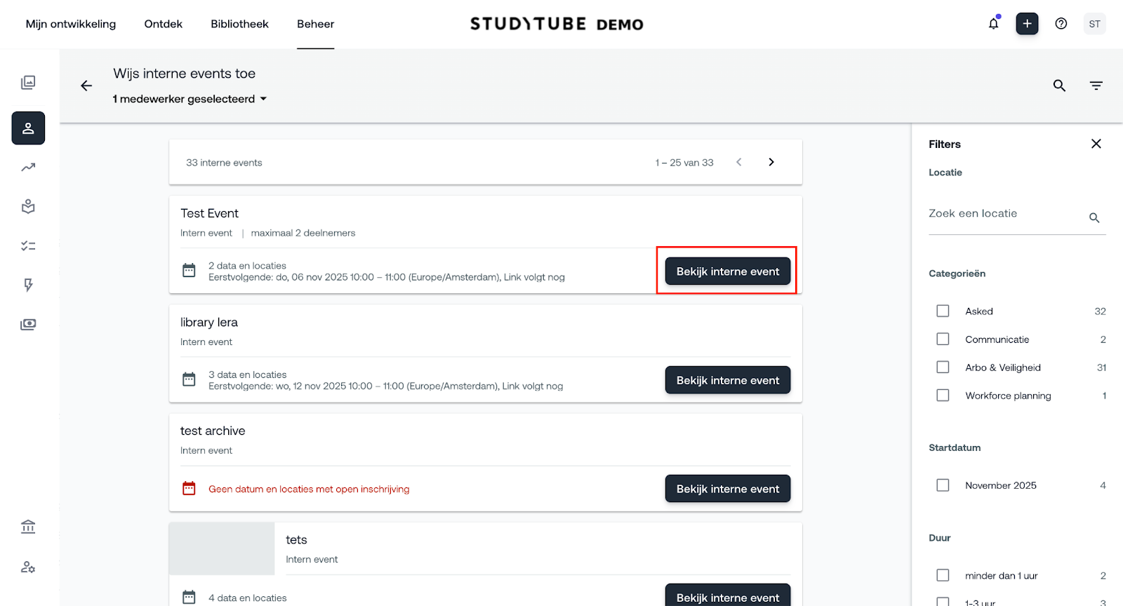Switch to the Bibliotheek tab
The height and width of the screenshot is (606, 1123).
pyautogui.click(x=239, y=24)
